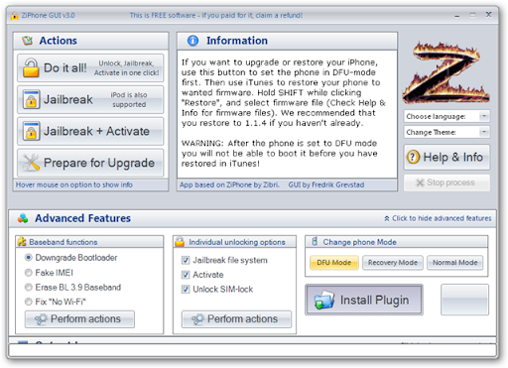The height and width of the screenshot is (368, 508).
Task: Open Help & Info
Action: (446, 157)
